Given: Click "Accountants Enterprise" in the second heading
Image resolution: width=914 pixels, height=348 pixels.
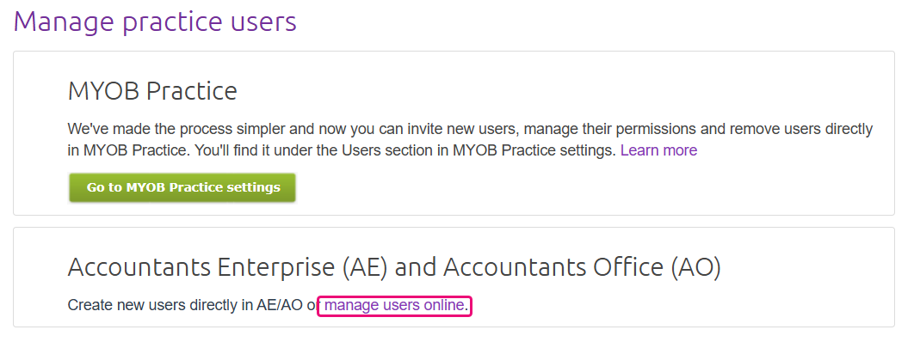Looking at the screenshot, I should pyautogui.click(x=201, y=267).
